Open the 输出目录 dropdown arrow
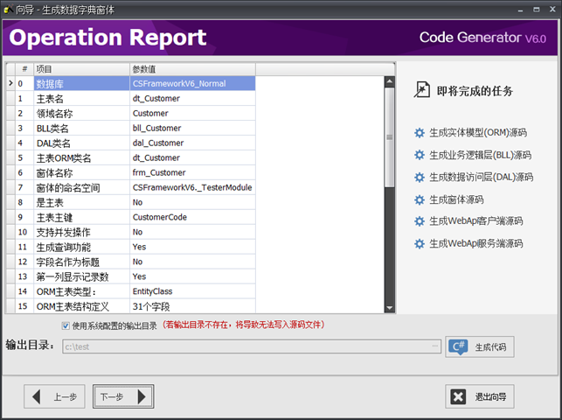Image resolution: width=562 pixels, height=420 pixels. point(434,347)
